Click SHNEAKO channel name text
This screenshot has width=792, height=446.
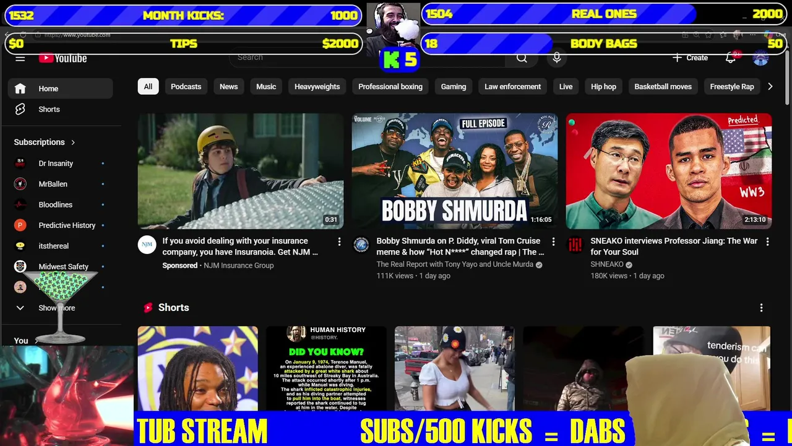click(x=606, y=265)
